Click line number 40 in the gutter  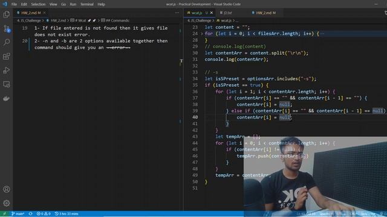[x=195, y=118]
